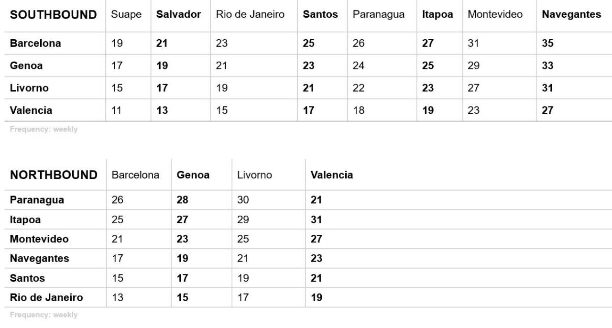
Task: Click Valencia to Suape cell showing 11
Action: click(x=117, y=110)
